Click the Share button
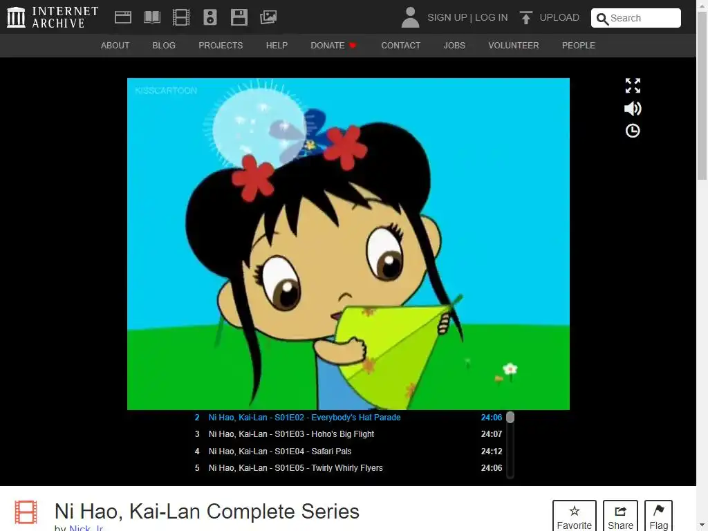Image resolution: width=708 pixels, height=531 pixels. pyautogui.click(x=620, y=516)
